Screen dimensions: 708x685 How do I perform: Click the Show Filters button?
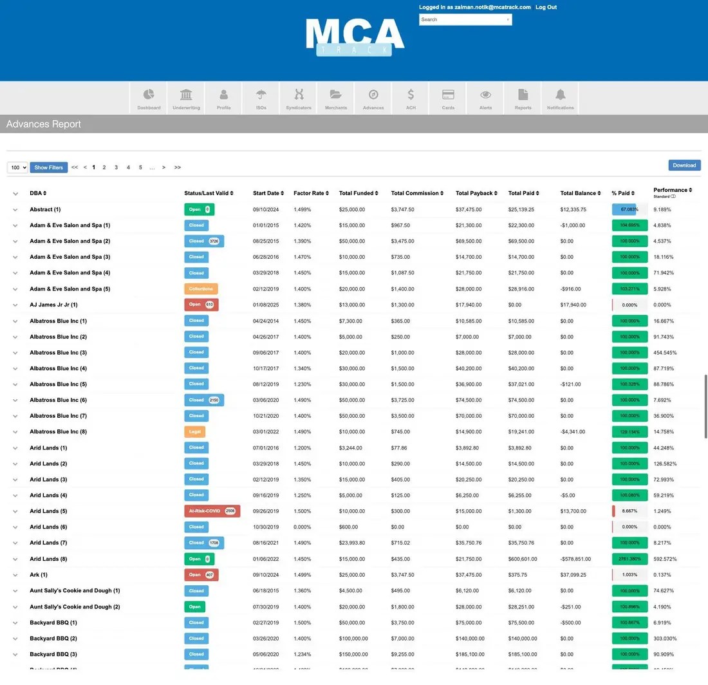(49, 167)
